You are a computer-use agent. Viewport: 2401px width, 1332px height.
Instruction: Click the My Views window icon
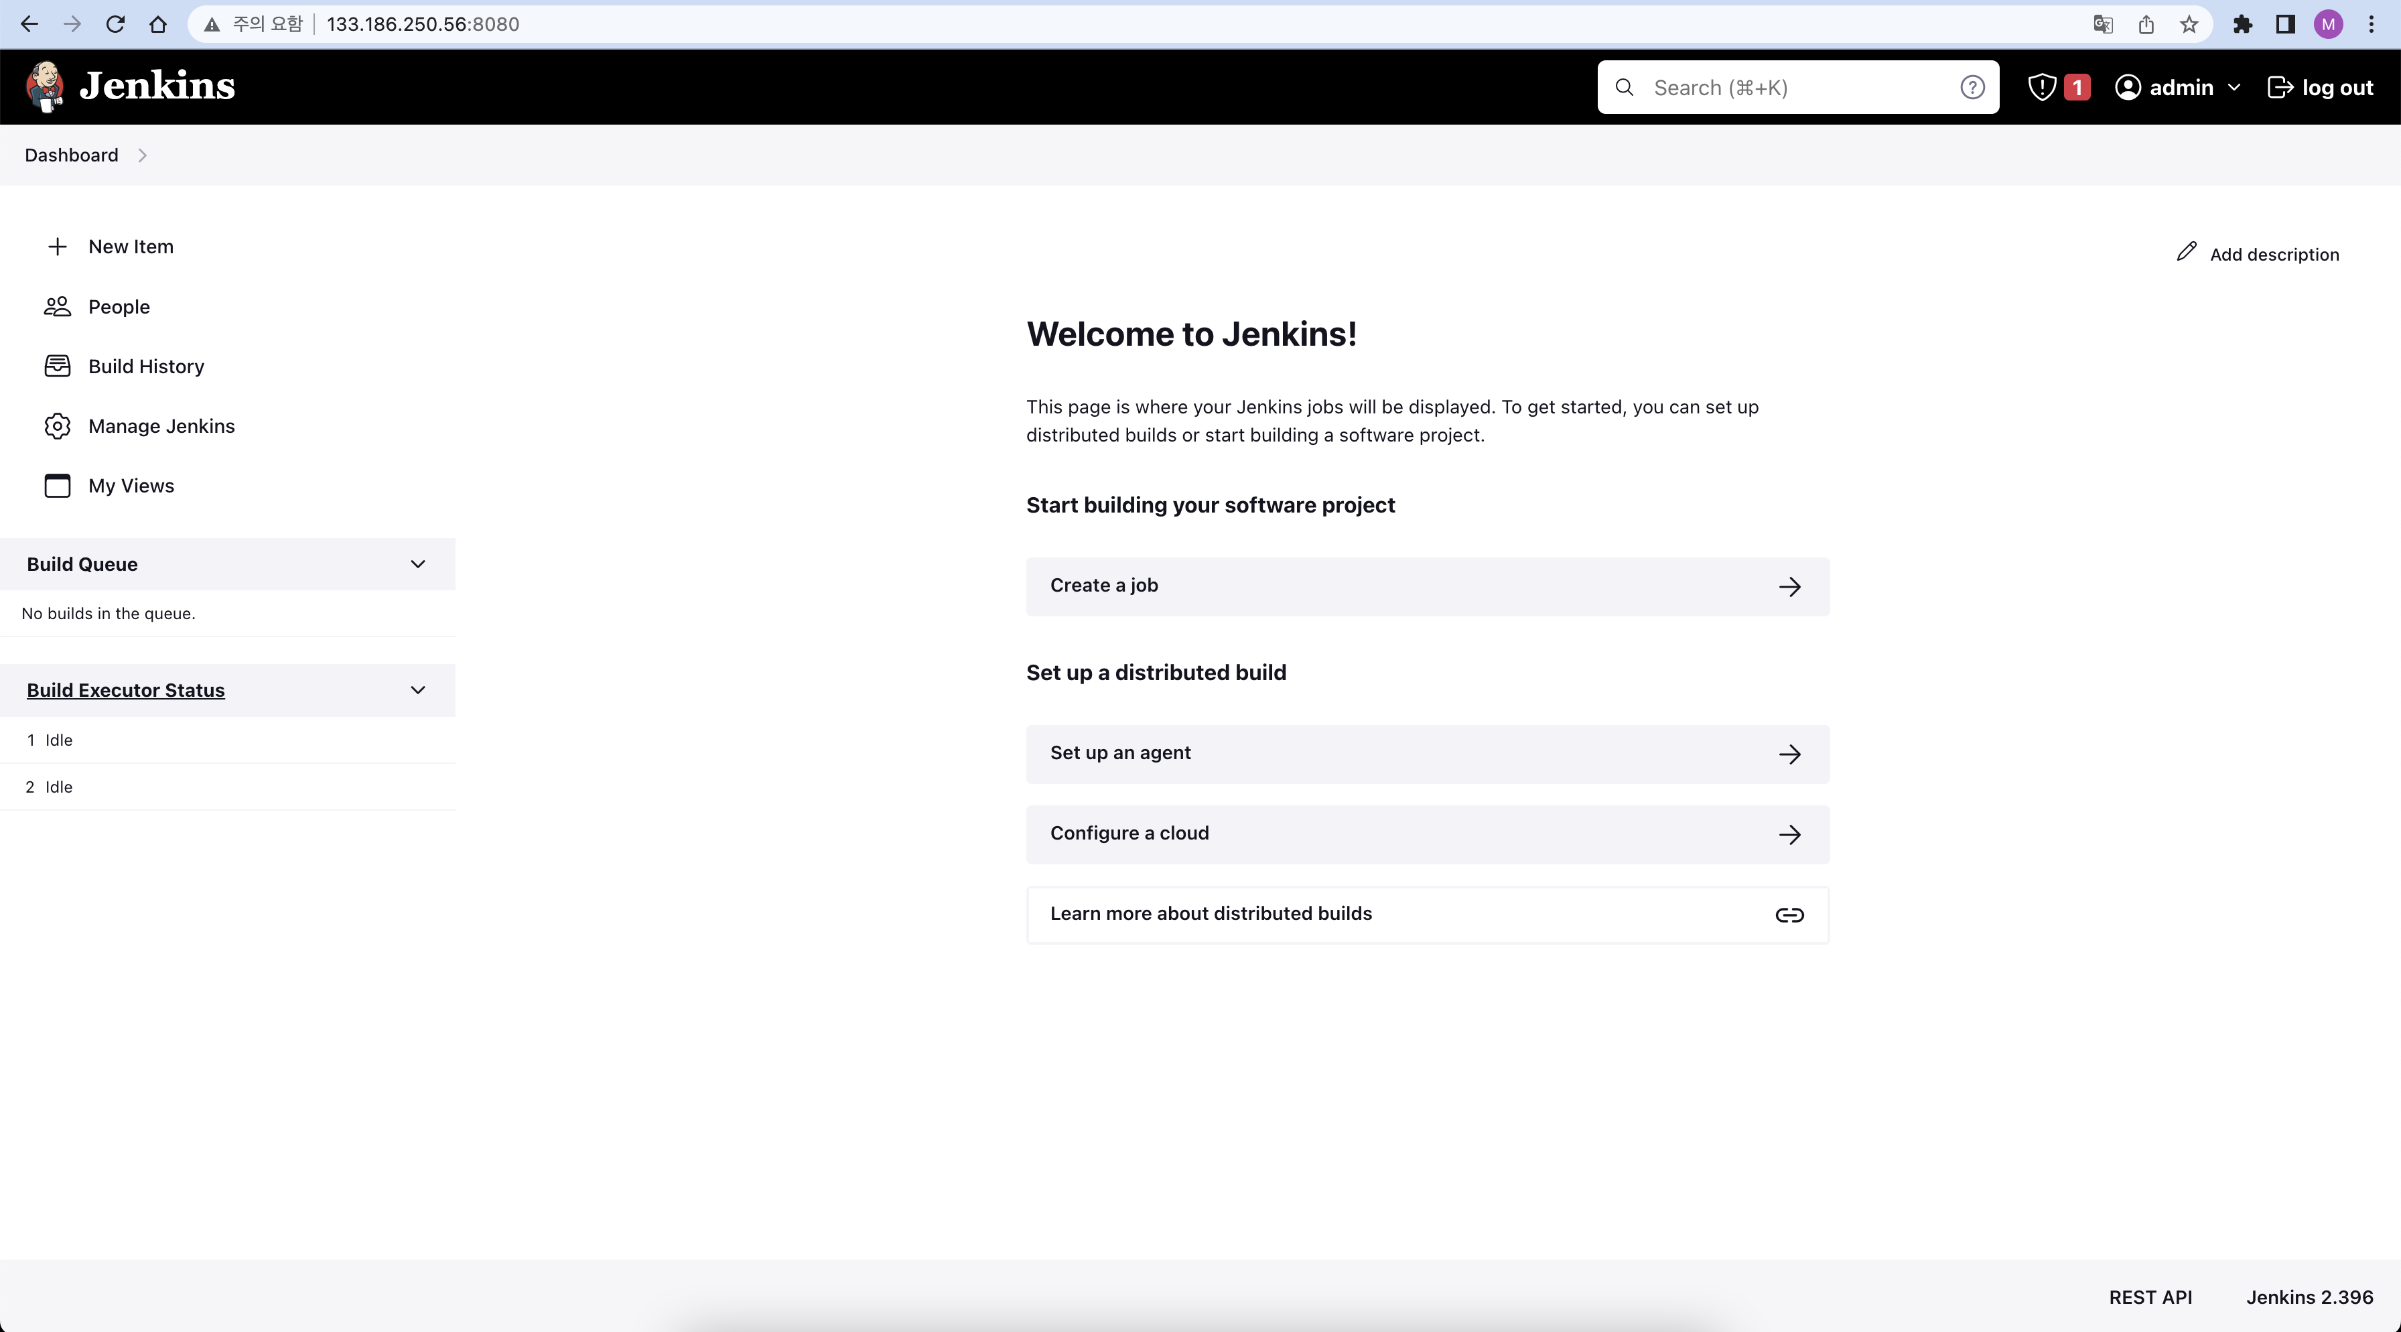click(x=57, y=486)
